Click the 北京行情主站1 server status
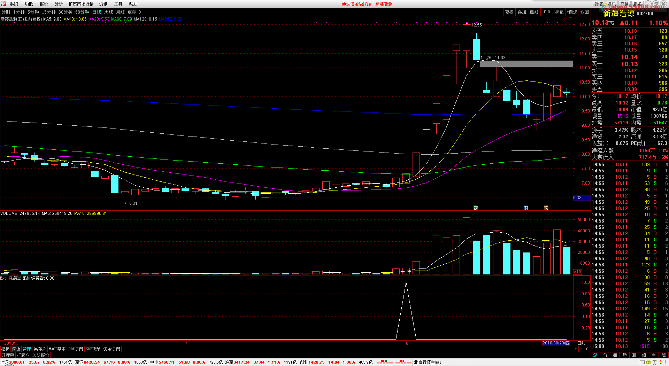The width and height of the screenshot is (669, 366). click(x=428, y=362)
